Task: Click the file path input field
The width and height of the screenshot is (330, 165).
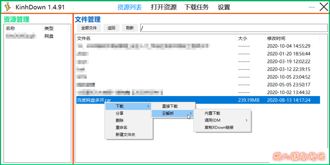Action: click(x=233, y=28)
